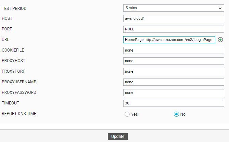Click the PROXYHOST input field
Viewport: 229px width, 142px height.
click(x=174, y=61)
